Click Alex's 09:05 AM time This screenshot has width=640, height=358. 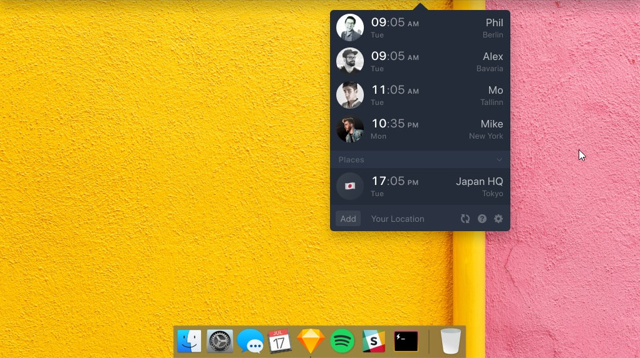[x=395, y=56]
